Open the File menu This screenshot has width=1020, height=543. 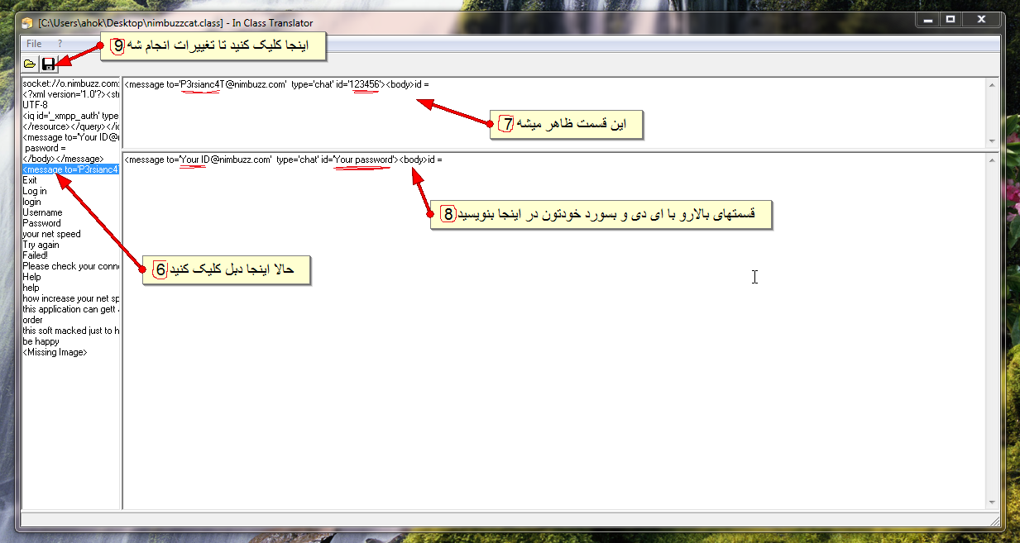34,43
